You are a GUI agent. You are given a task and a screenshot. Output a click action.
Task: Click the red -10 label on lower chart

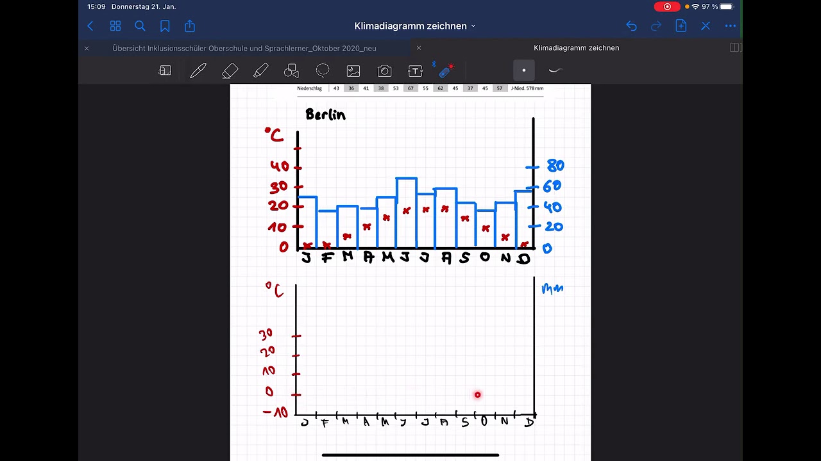tap(276, 412)
